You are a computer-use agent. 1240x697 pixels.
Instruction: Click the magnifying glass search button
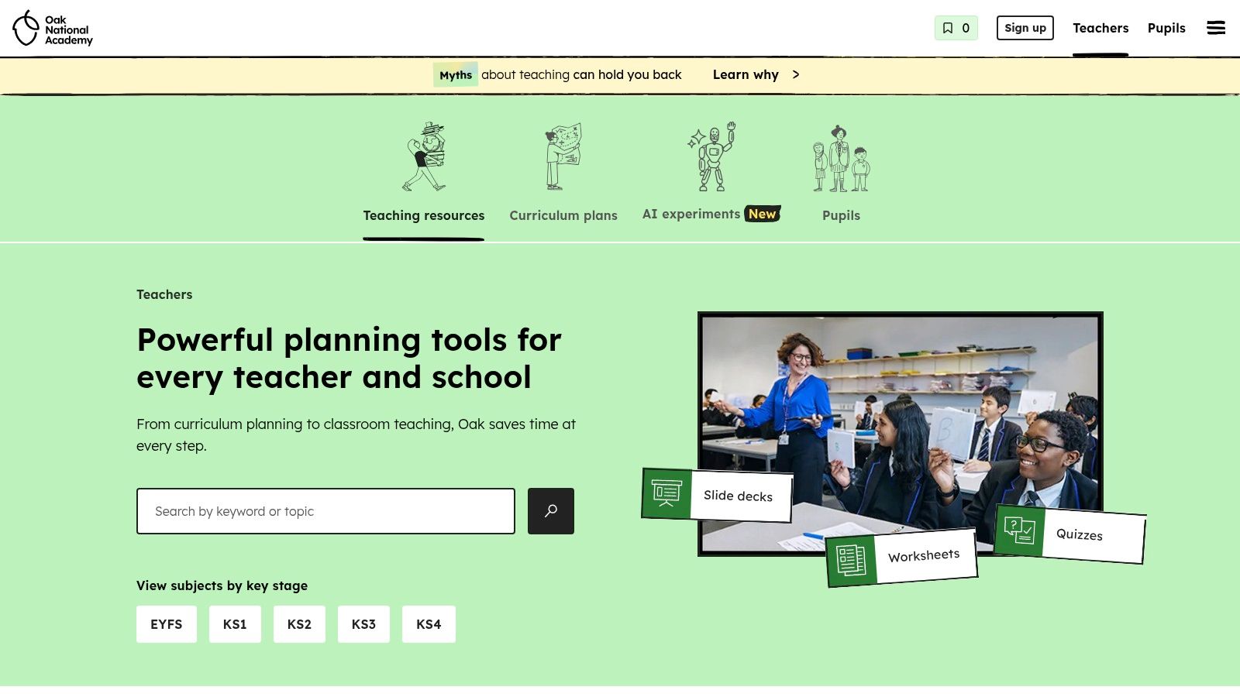click(x=551, y=511)
